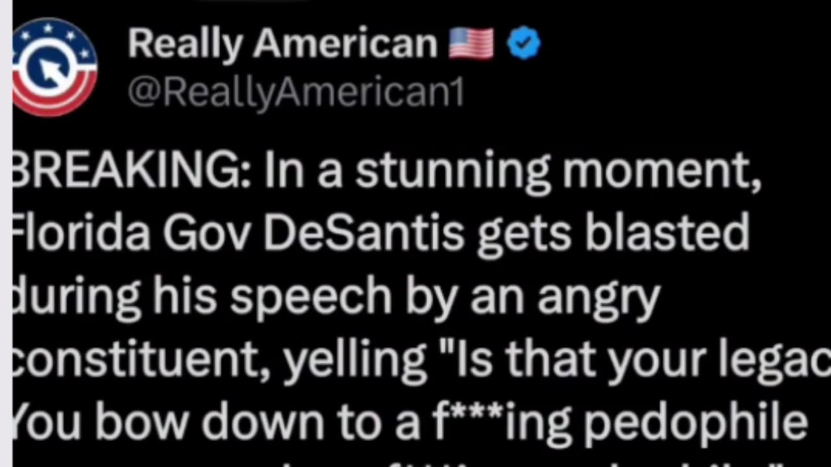This screenshot has height=467, width=831.
Task: Click the word "speech" in the tweet
Action: click(311, 296)
